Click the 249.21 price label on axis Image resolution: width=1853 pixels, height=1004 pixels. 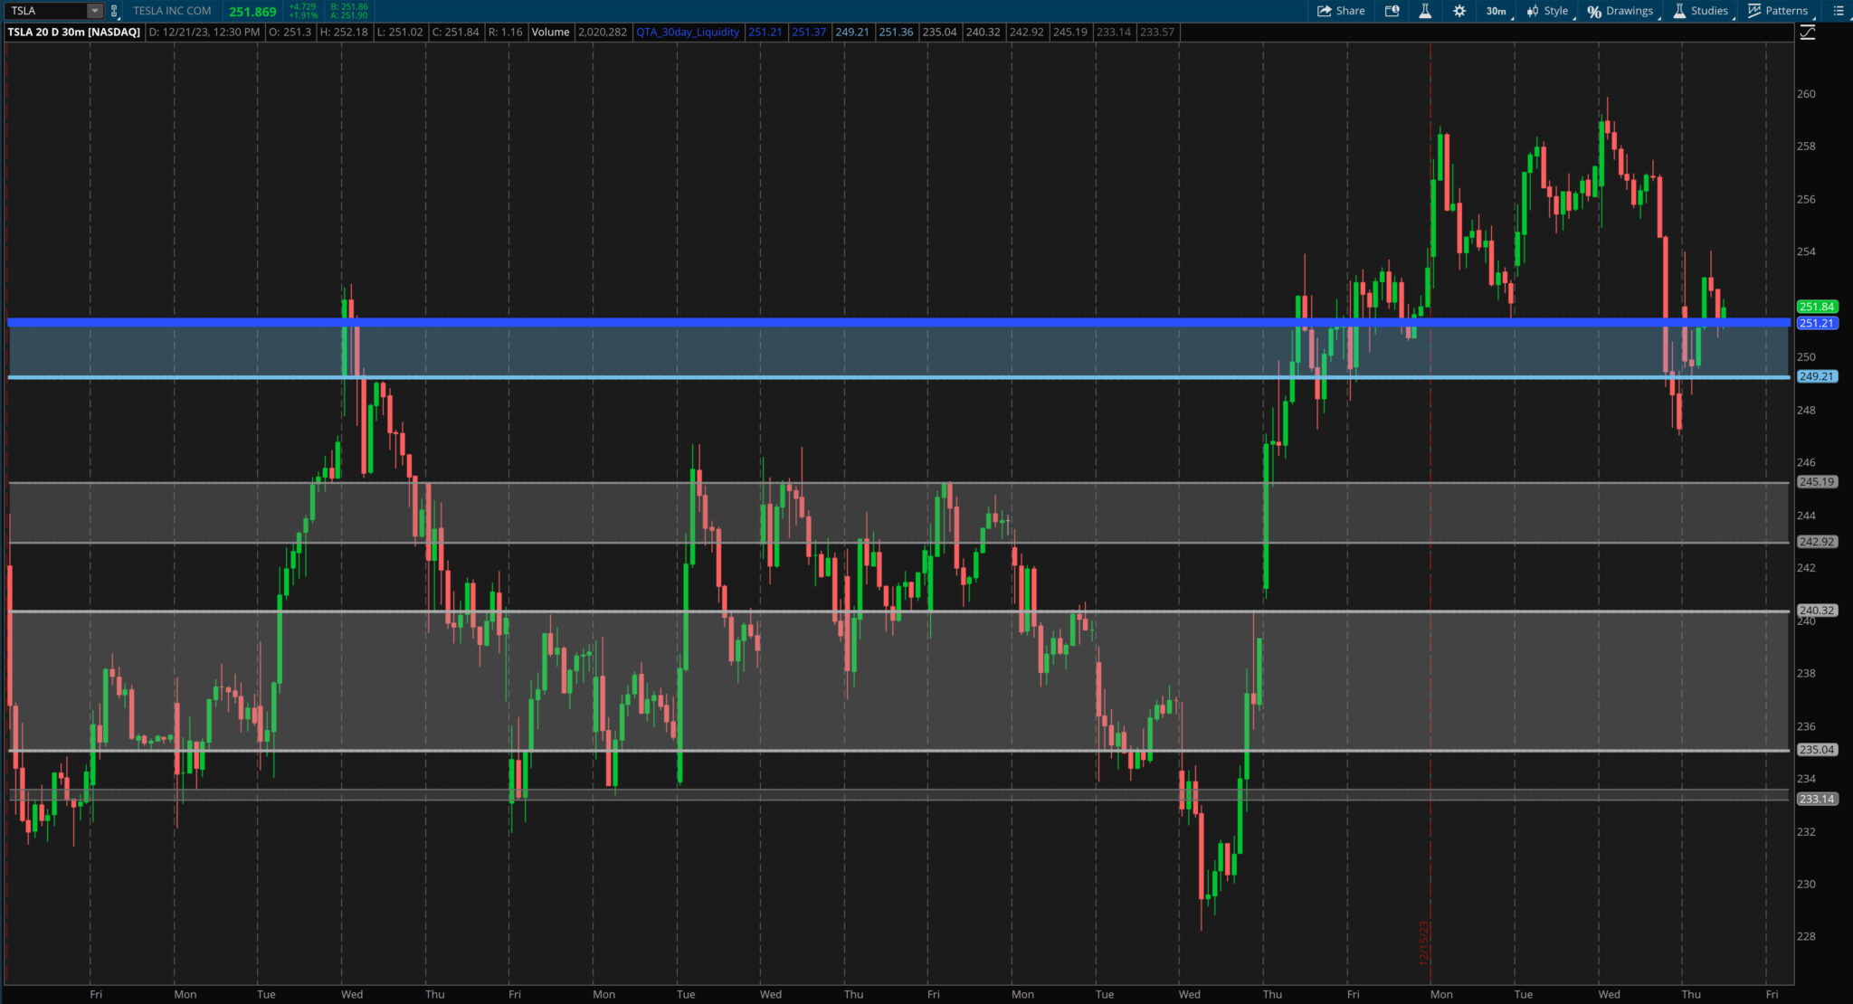pos(1816,376)
